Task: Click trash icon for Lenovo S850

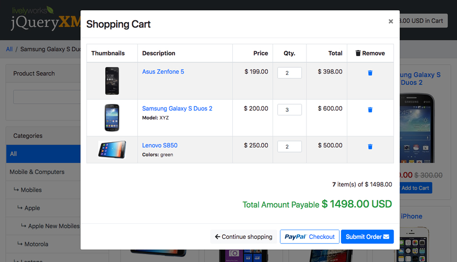Action: 370,147
